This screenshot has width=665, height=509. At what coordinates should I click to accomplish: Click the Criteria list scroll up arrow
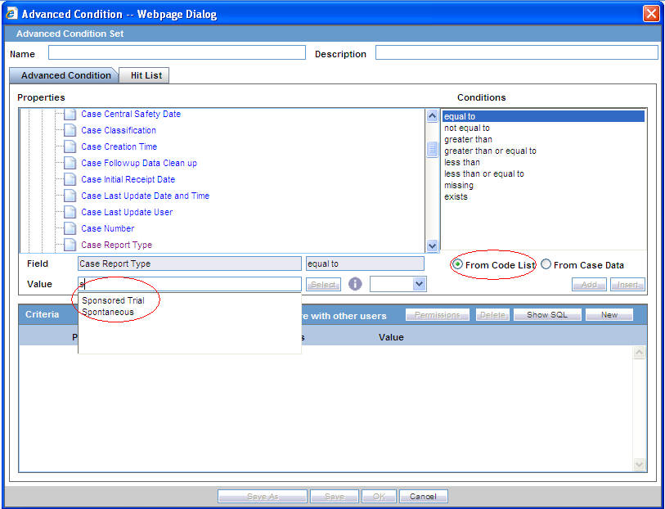click(x=640, y=352)
